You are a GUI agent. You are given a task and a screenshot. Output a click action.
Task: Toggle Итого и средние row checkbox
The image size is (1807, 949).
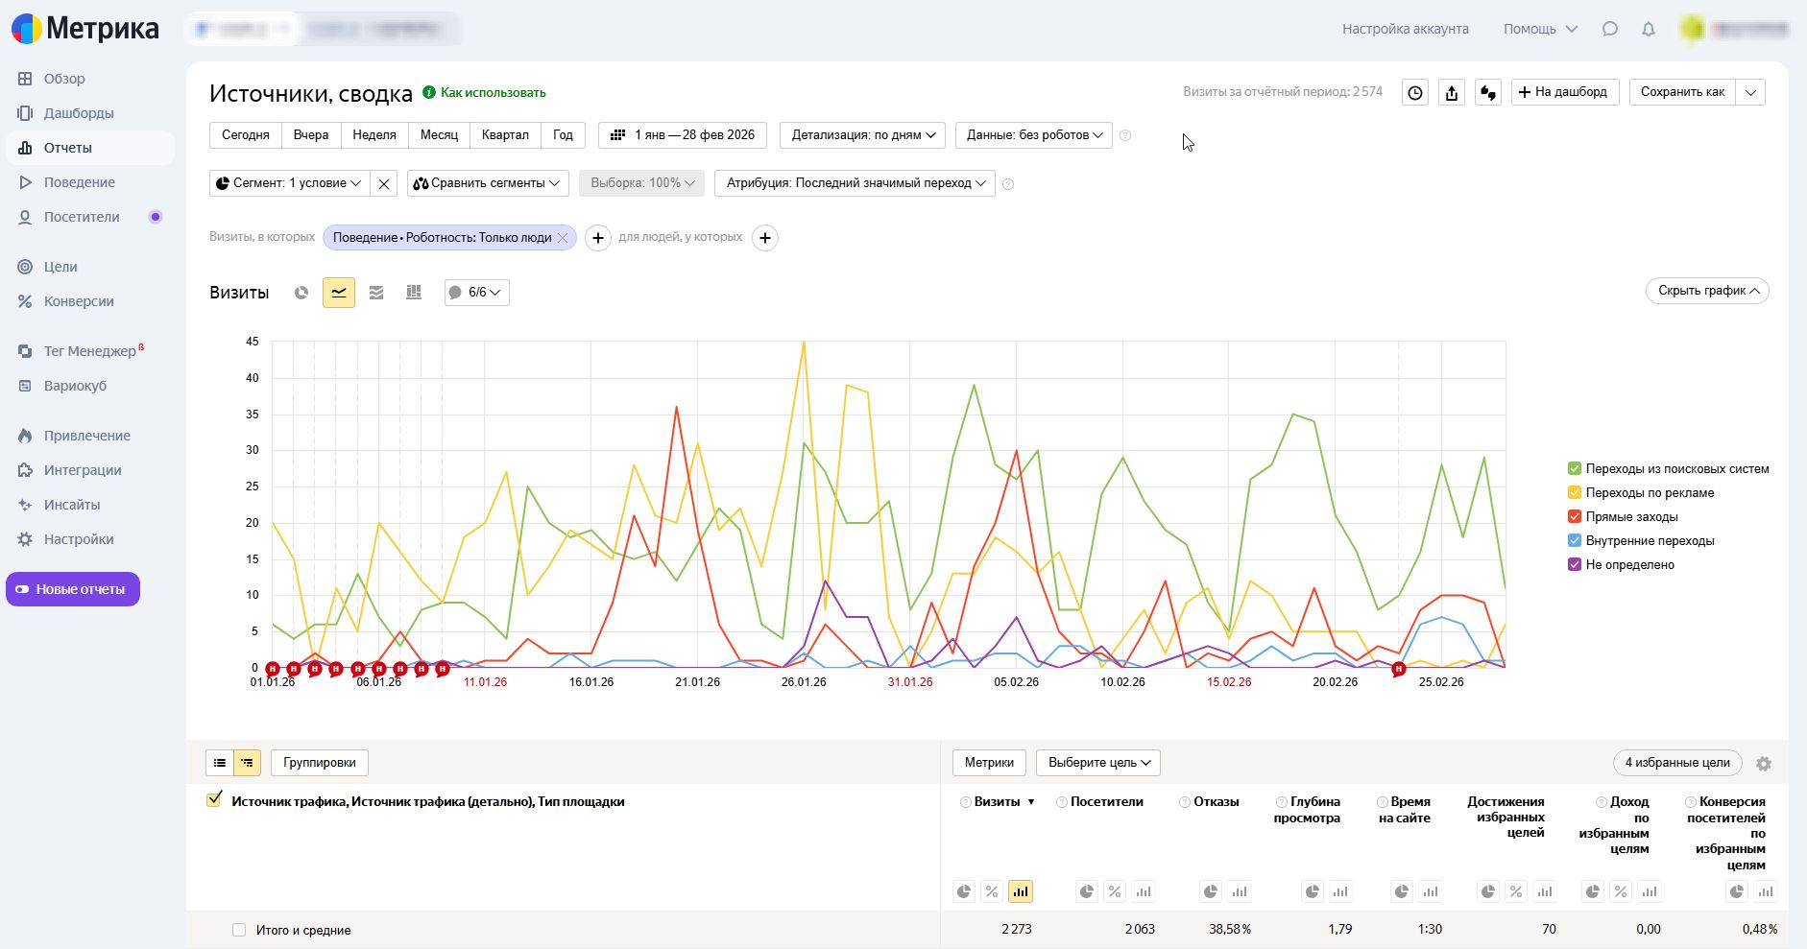tap(239, 930)
